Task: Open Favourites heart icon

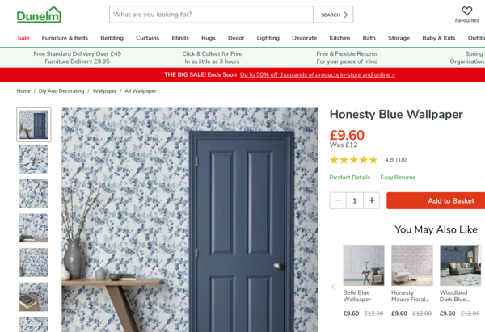Action: 466,11
